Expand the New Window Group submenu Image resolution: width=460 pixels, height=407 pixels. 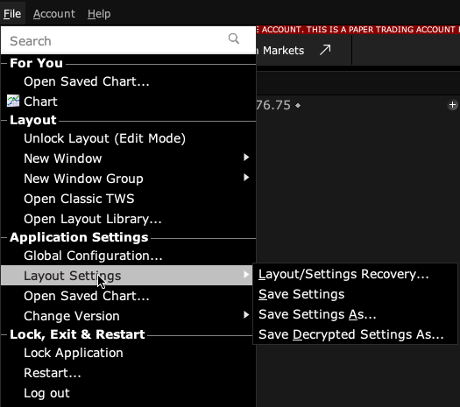[x=128, y=179]
